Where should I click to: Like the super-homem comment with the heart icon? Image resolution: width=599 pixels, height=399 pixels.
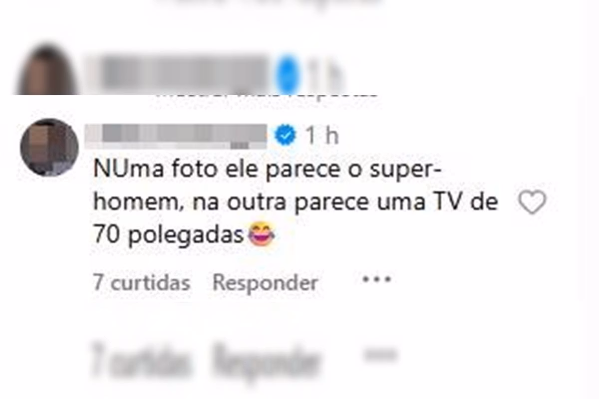[532, 202]
